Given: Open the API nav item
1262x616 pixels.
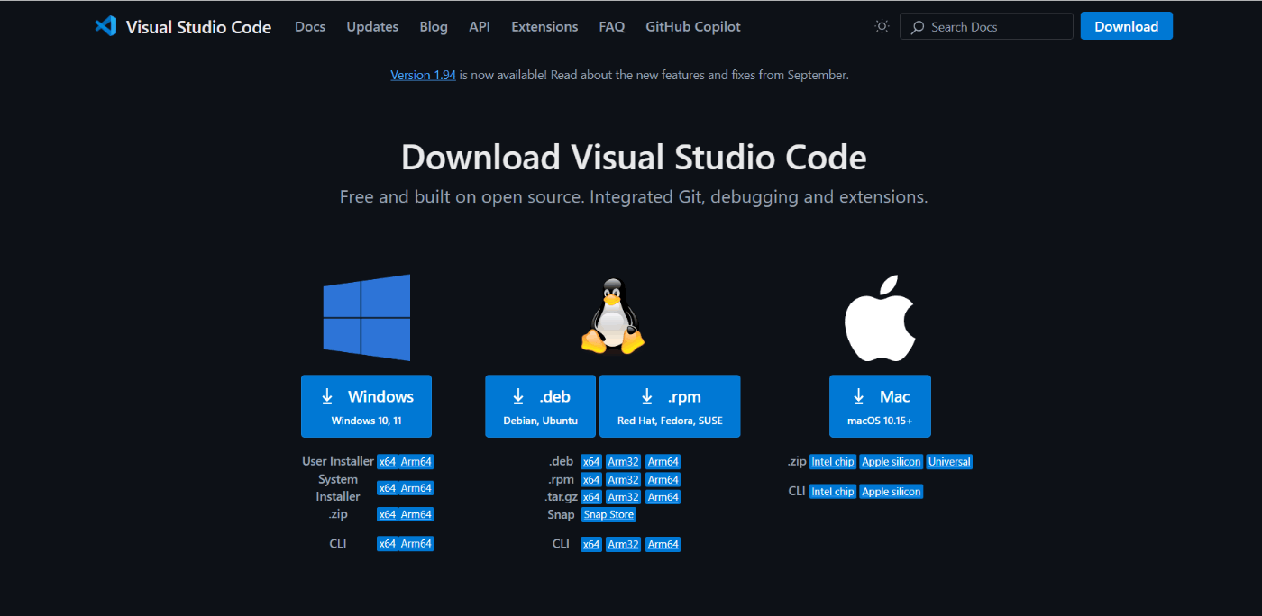Looking at the screenshot, I should [480, 26].
